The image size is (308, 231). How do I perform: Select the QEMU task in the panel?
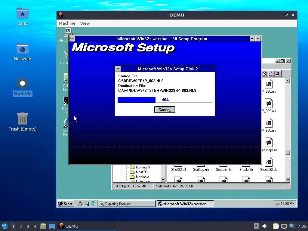click(x=86, y=226)
